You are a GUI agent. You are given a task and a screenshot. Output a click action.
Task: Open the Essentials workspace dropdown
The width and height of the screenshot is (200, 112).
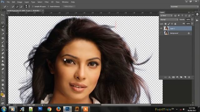click(x=184, y=7)
